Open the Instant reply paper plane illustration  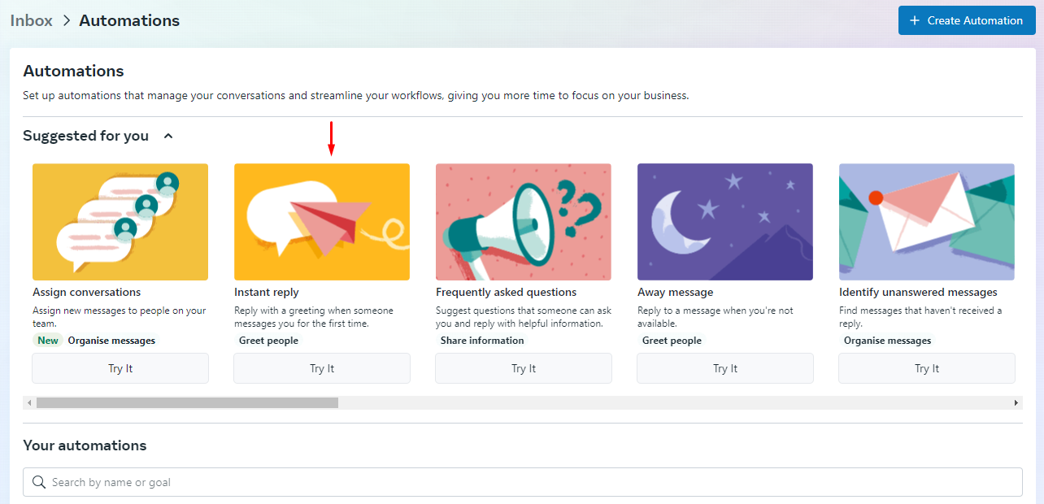point(322,222)
